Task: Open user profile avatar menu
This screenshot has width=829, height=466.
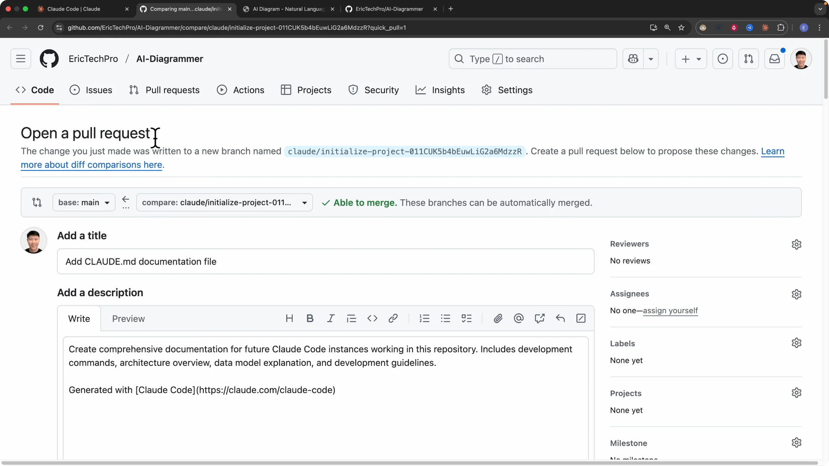Action: click(801, 59)
